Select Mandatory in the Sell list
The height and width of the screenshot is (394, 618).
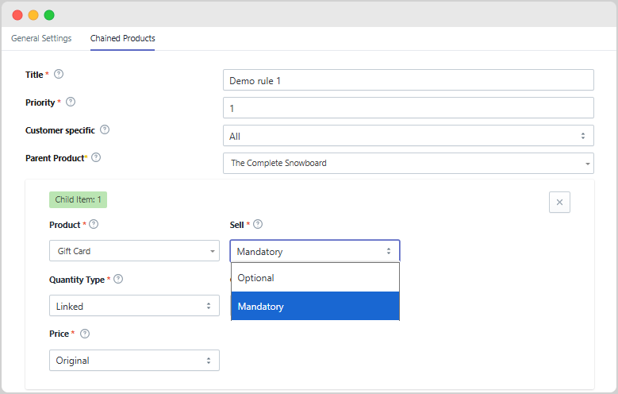pos(315,307)
